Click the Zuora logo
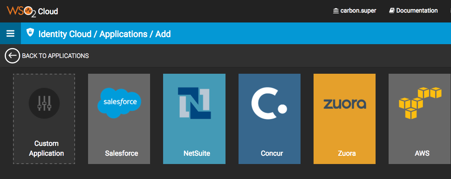Viewport: 451px width, 179px height. click(344, 104)
